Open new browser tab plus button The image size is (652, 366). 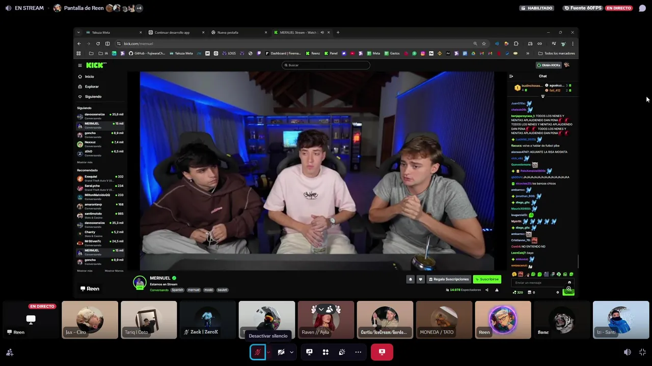pos(338,33)
